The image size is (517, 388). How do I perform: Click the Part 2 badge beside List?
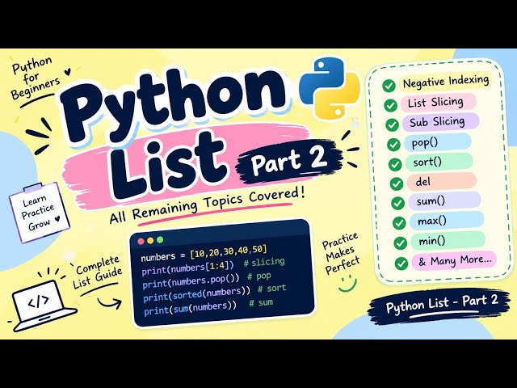[289, 161]
